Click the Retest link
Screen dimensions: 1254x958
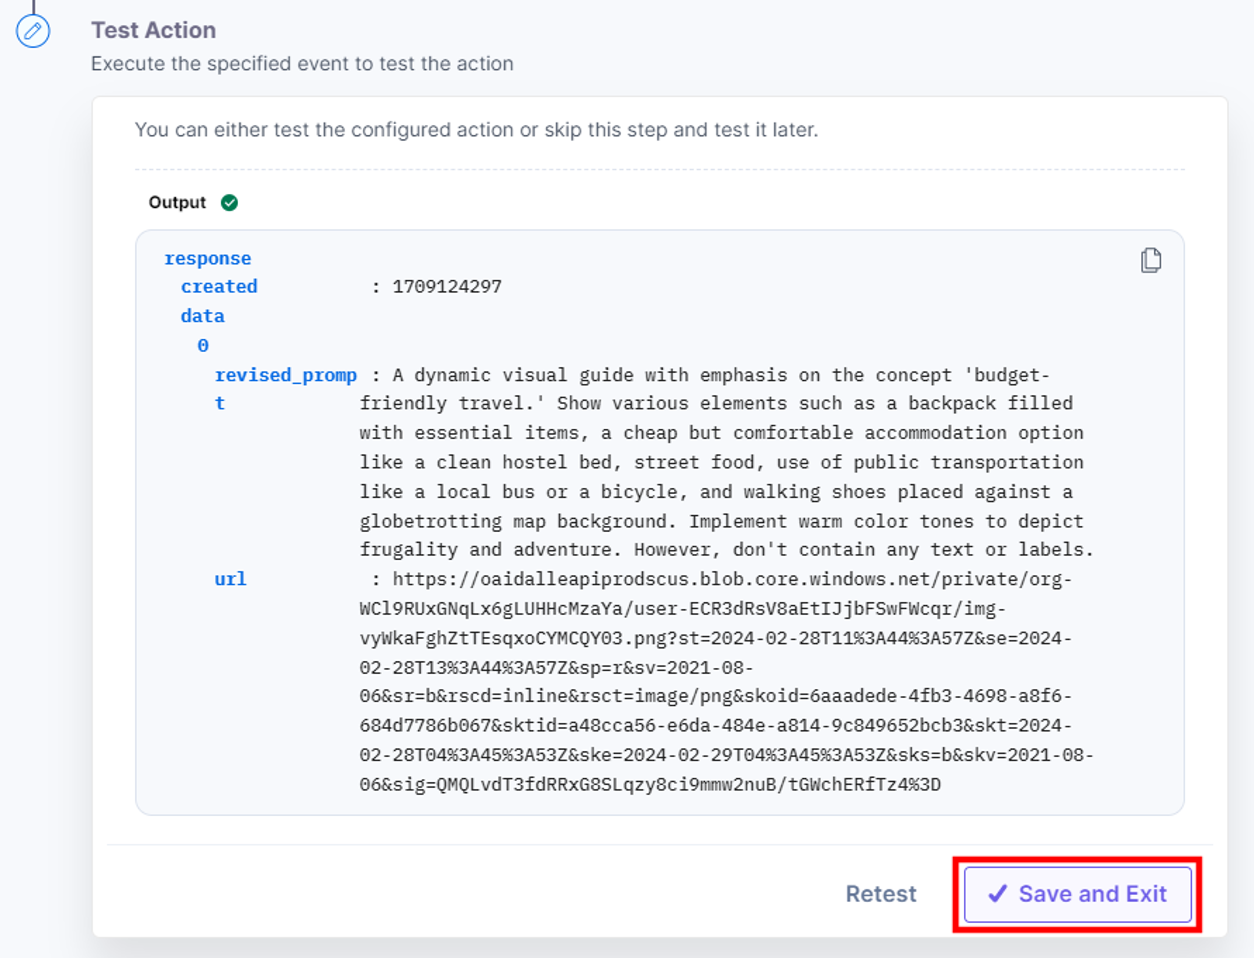881,894
